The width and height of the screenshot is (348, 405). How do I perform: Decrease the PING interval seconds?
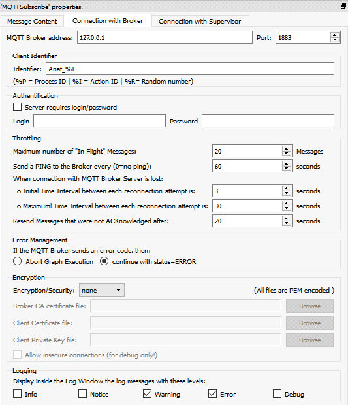click(287, 169)
